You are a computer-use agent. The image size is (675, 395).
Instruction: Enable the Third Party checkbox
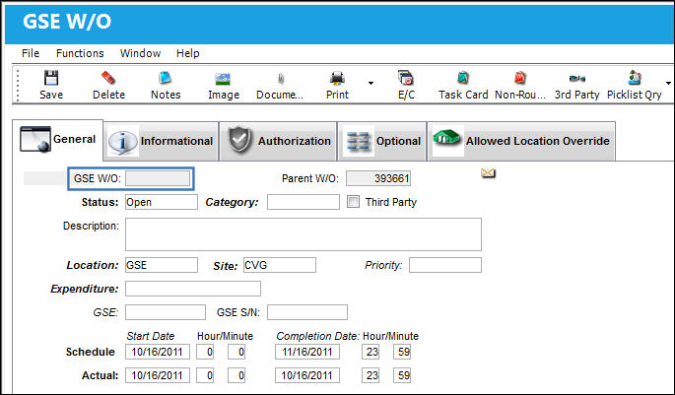(x=353, y=201)
